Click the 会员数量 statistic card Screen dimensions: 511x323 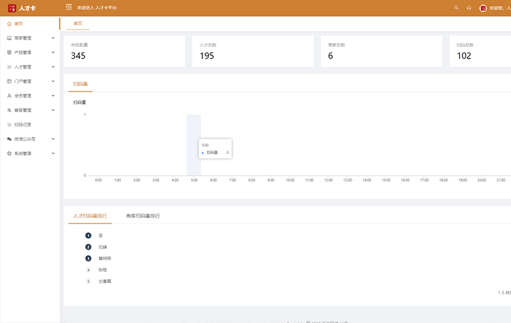pyautogui.click(x=124, y=51)
